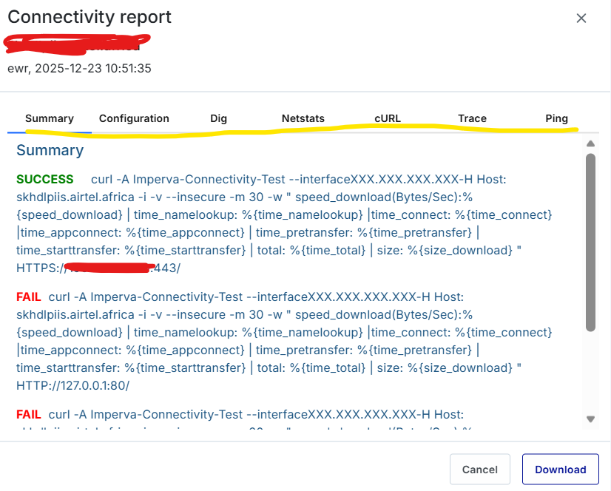The width and height of the screenshot is (611, 491).
Task: Download the connectivity report
Action: coord(560,470)
